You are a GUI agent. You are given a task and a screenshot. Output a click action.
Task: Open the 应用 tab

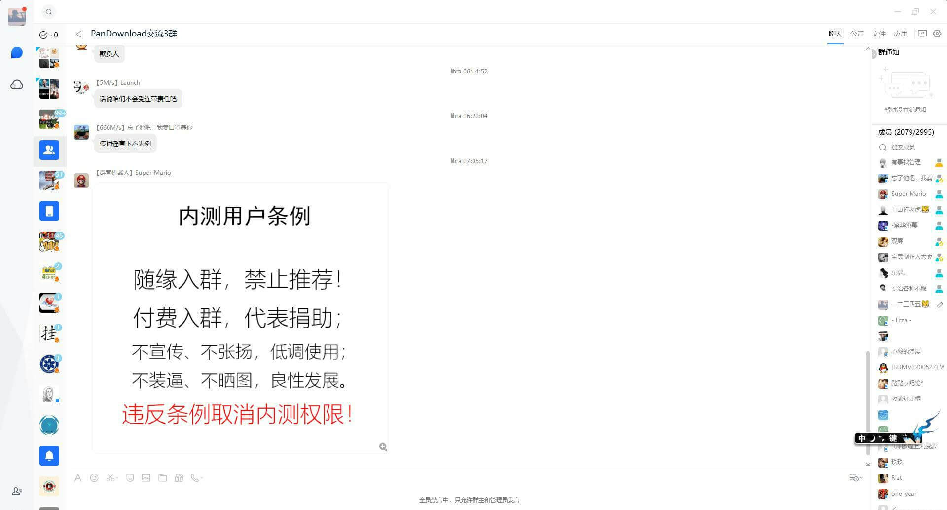[900, 34]
